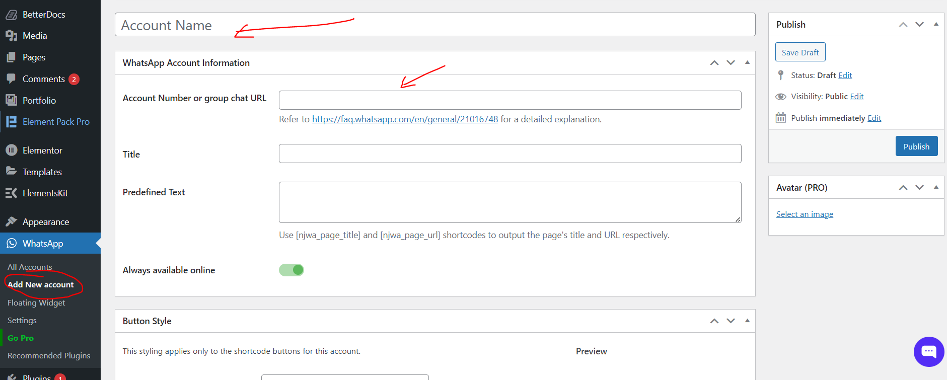Move Button Style panel down
The image size is (947, 380).
[x=731, y=321]
